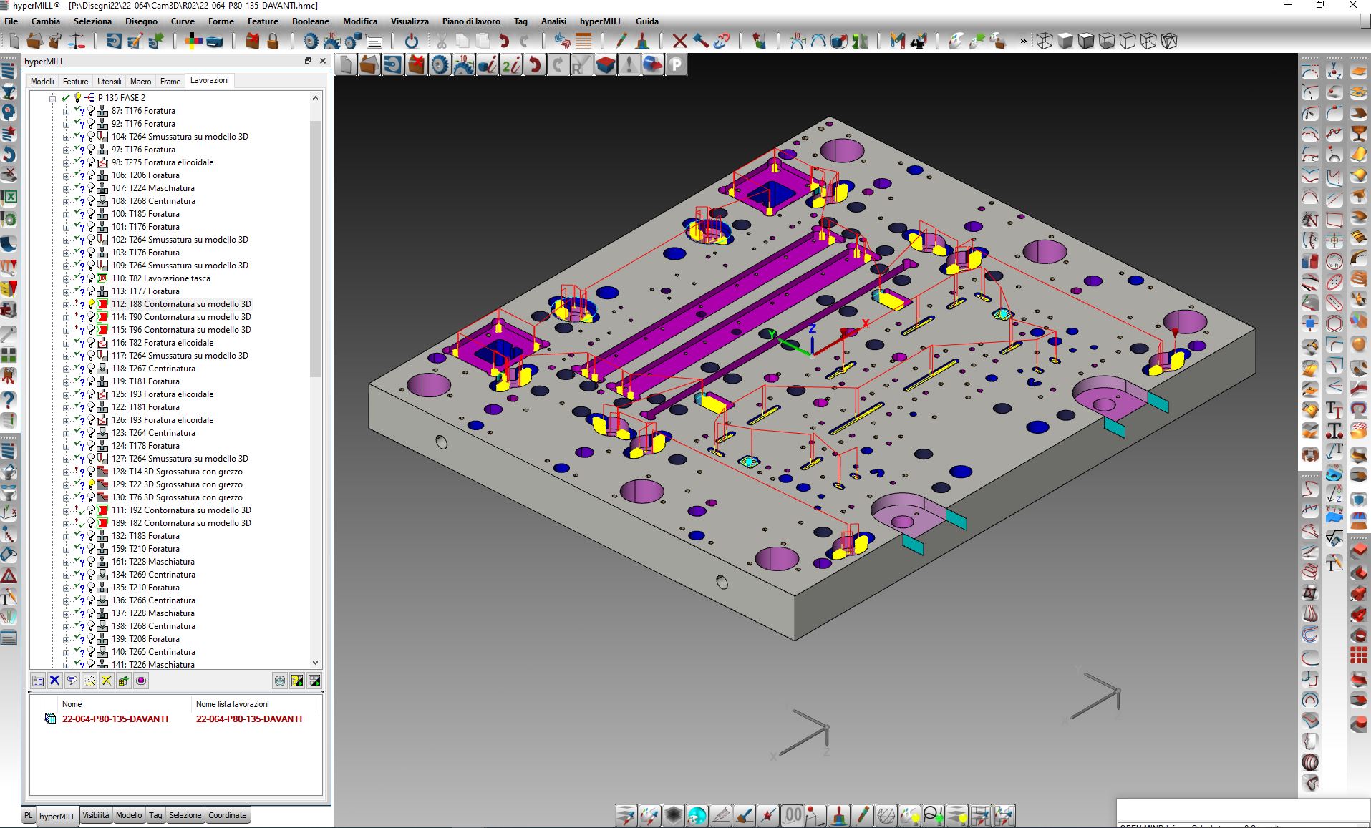
Task: Expand job 128: T14 3D Sgrossatura con grezzo
Action: [x=66, y=472]
